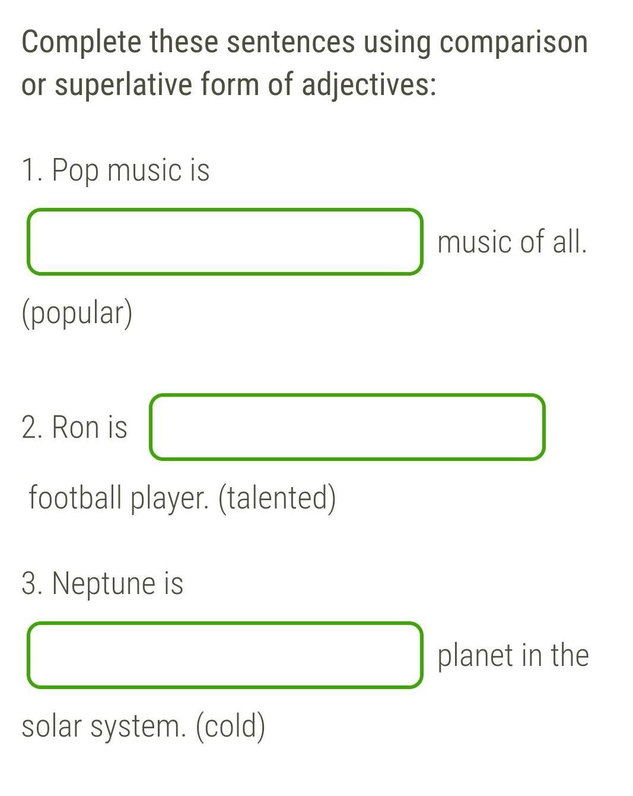Click the "2. Ron is" label
The height and width of the screenshot is (796, 633).
coord(74,427)
